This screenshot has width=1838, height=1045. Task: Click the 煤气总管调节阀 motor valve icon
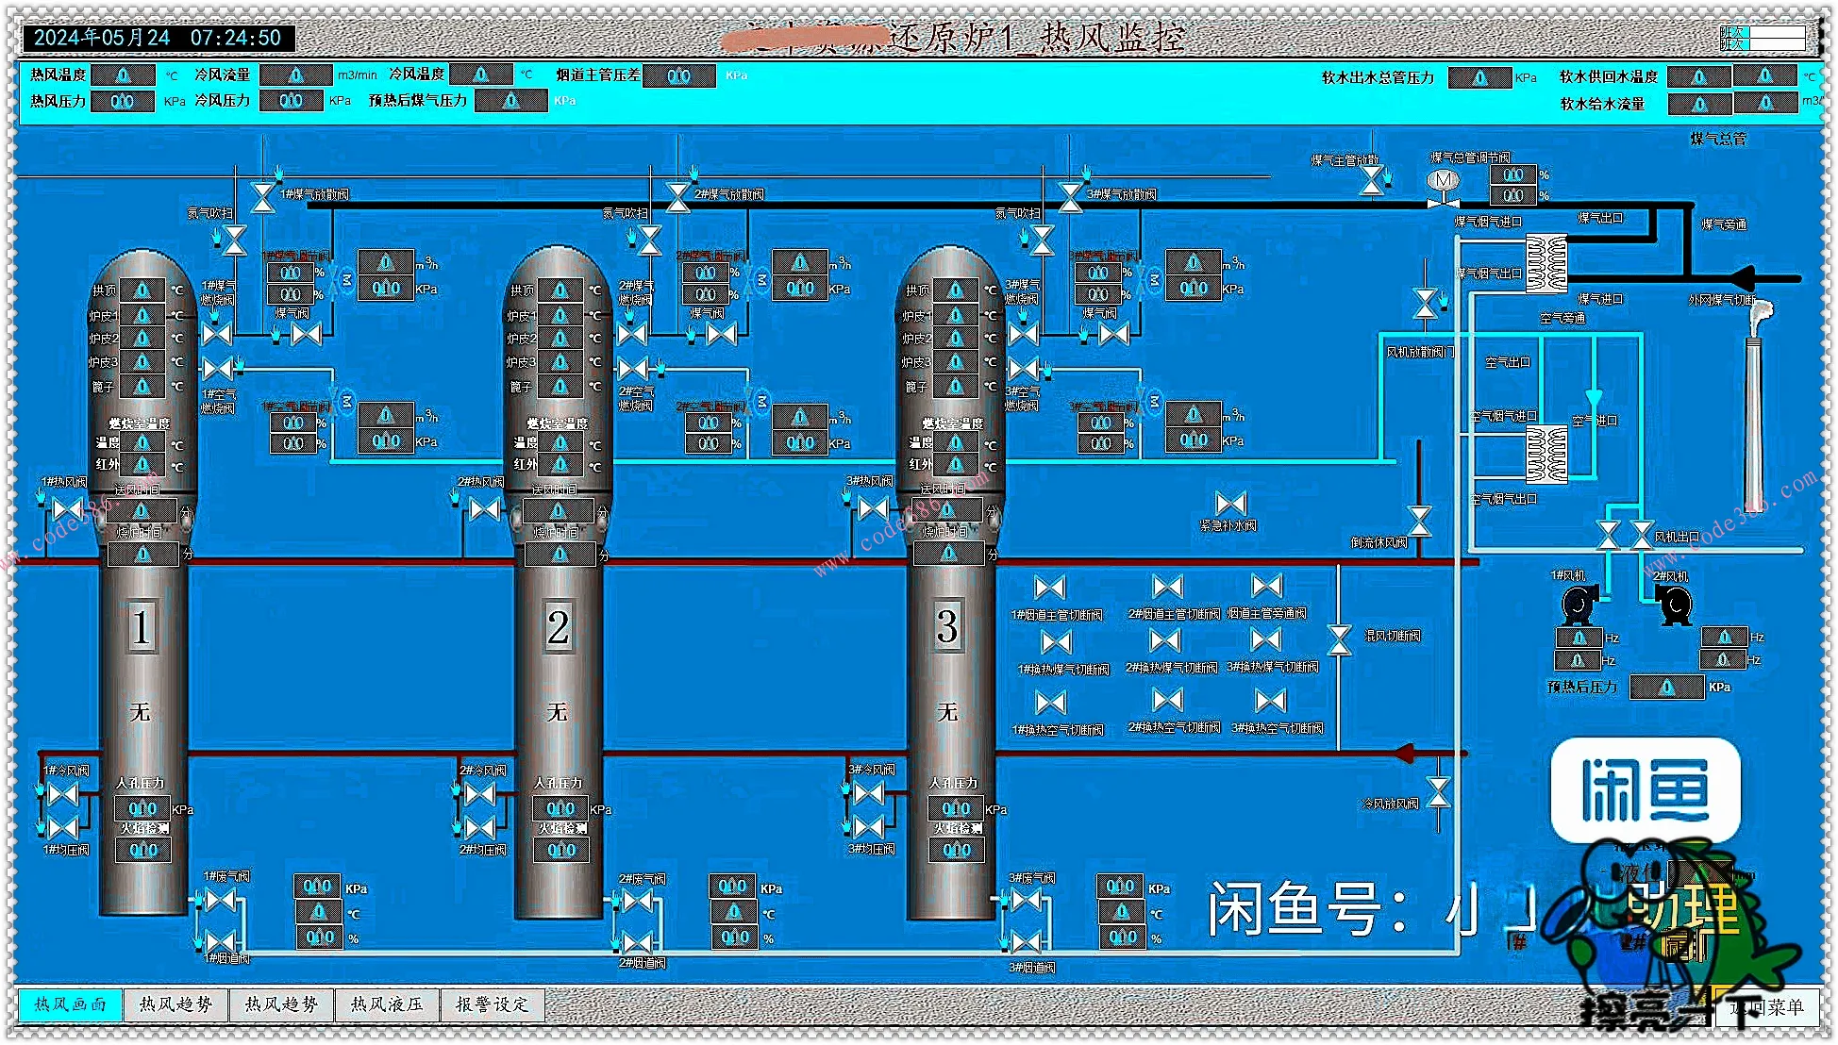tap(1442, 185)
